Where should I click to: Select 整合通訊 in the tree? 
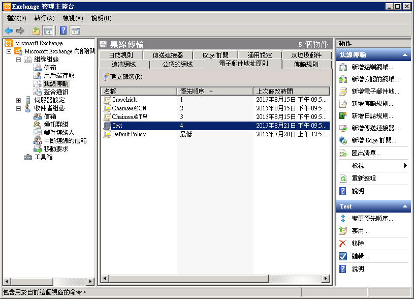pos(56,92)
